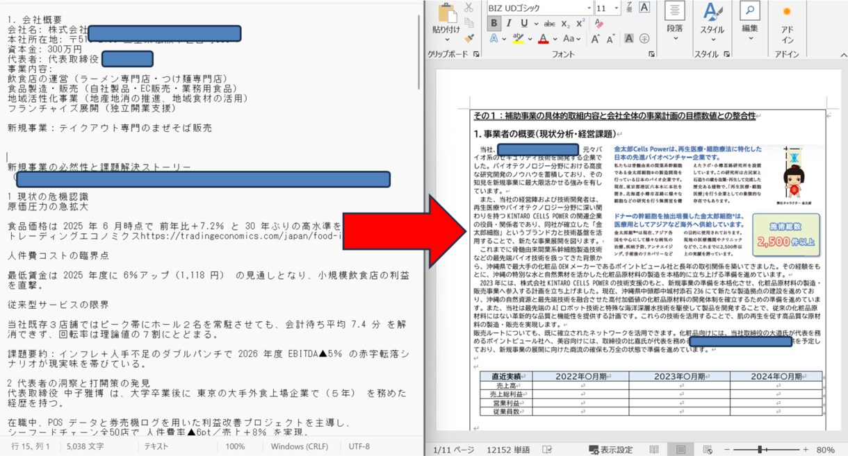This screenshot has height=456, width=848.
Task: Open the Change Case Aa dropdown
Action: coord(572,39)
